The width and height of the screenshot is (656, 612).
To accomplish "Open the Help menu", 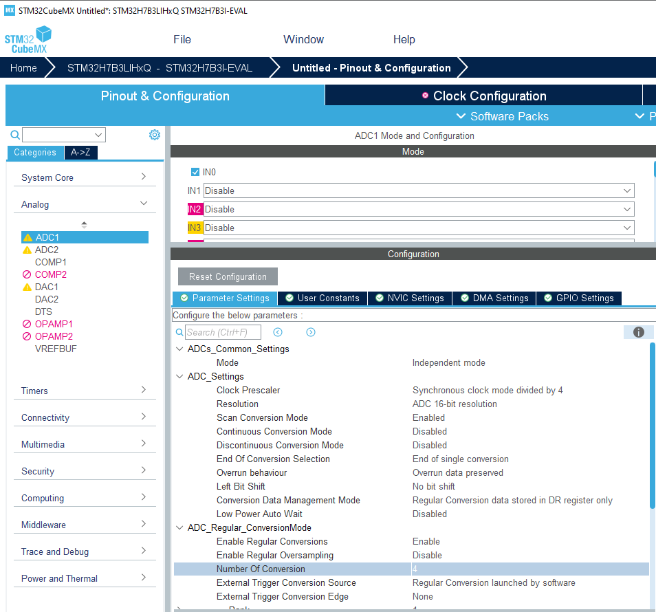I will pyautogui.click(x=404, y=39).
